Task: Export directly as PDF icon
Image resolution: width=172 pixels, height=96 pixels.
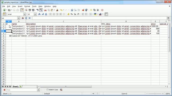Action: pyautogui.click(x=26, y=10)
